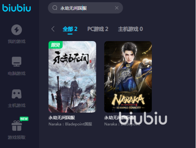Click the search input field
This screenshot has height=148, width=196.
(x=85, y=8)
